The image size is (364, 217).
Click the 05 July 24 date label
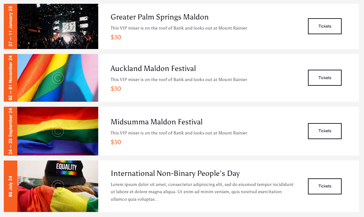tap(10, 186)
